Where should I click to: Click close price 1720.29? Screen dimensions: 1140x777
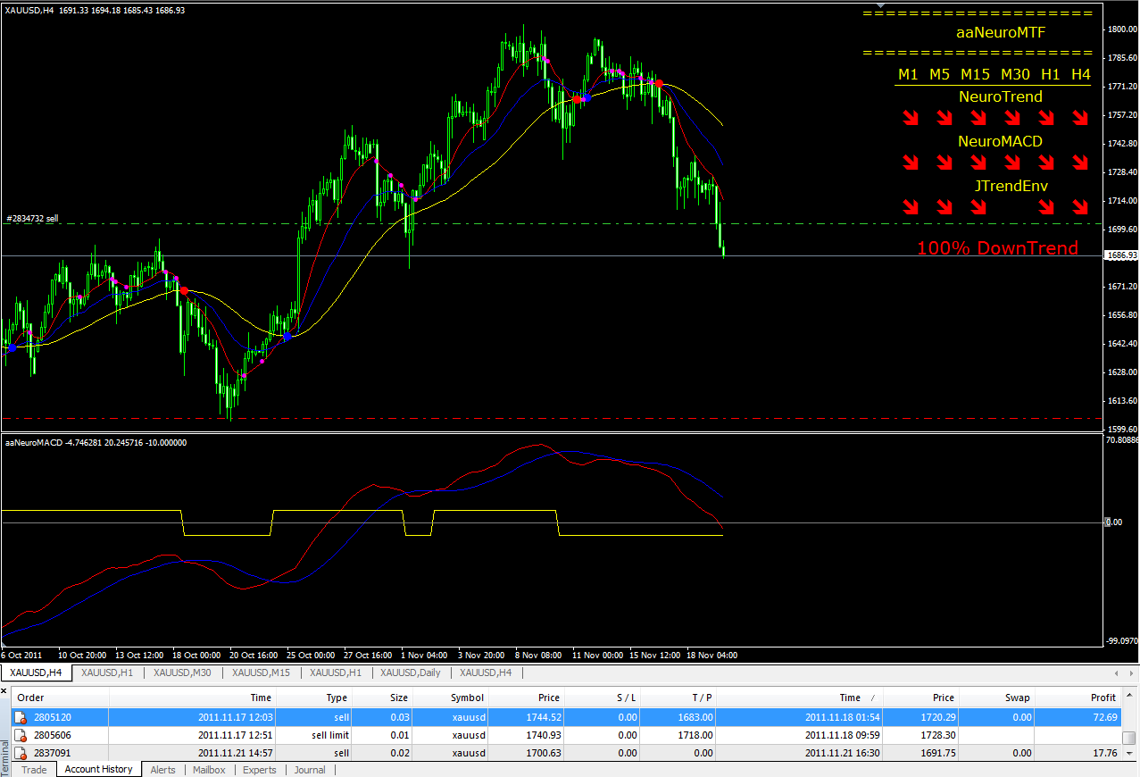point(937,717)
